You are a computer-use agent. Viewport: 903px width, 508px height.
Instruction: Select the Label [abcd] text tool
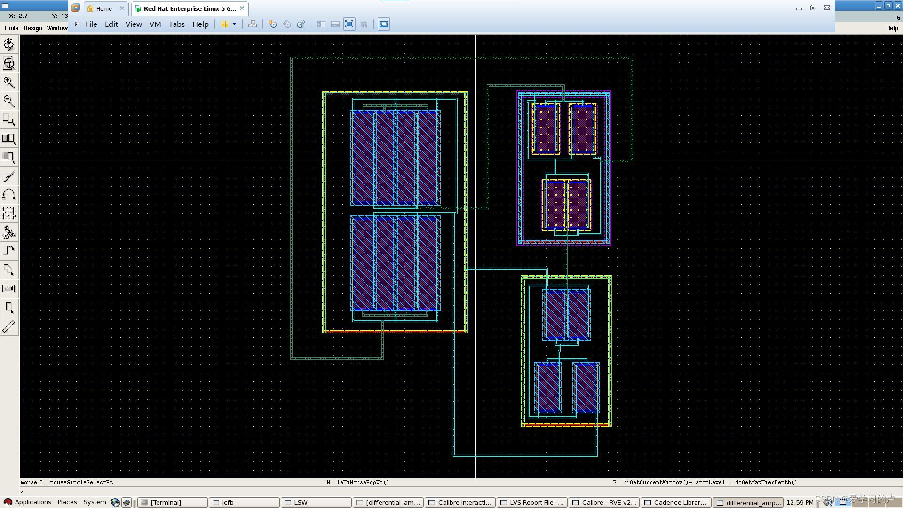9,288
